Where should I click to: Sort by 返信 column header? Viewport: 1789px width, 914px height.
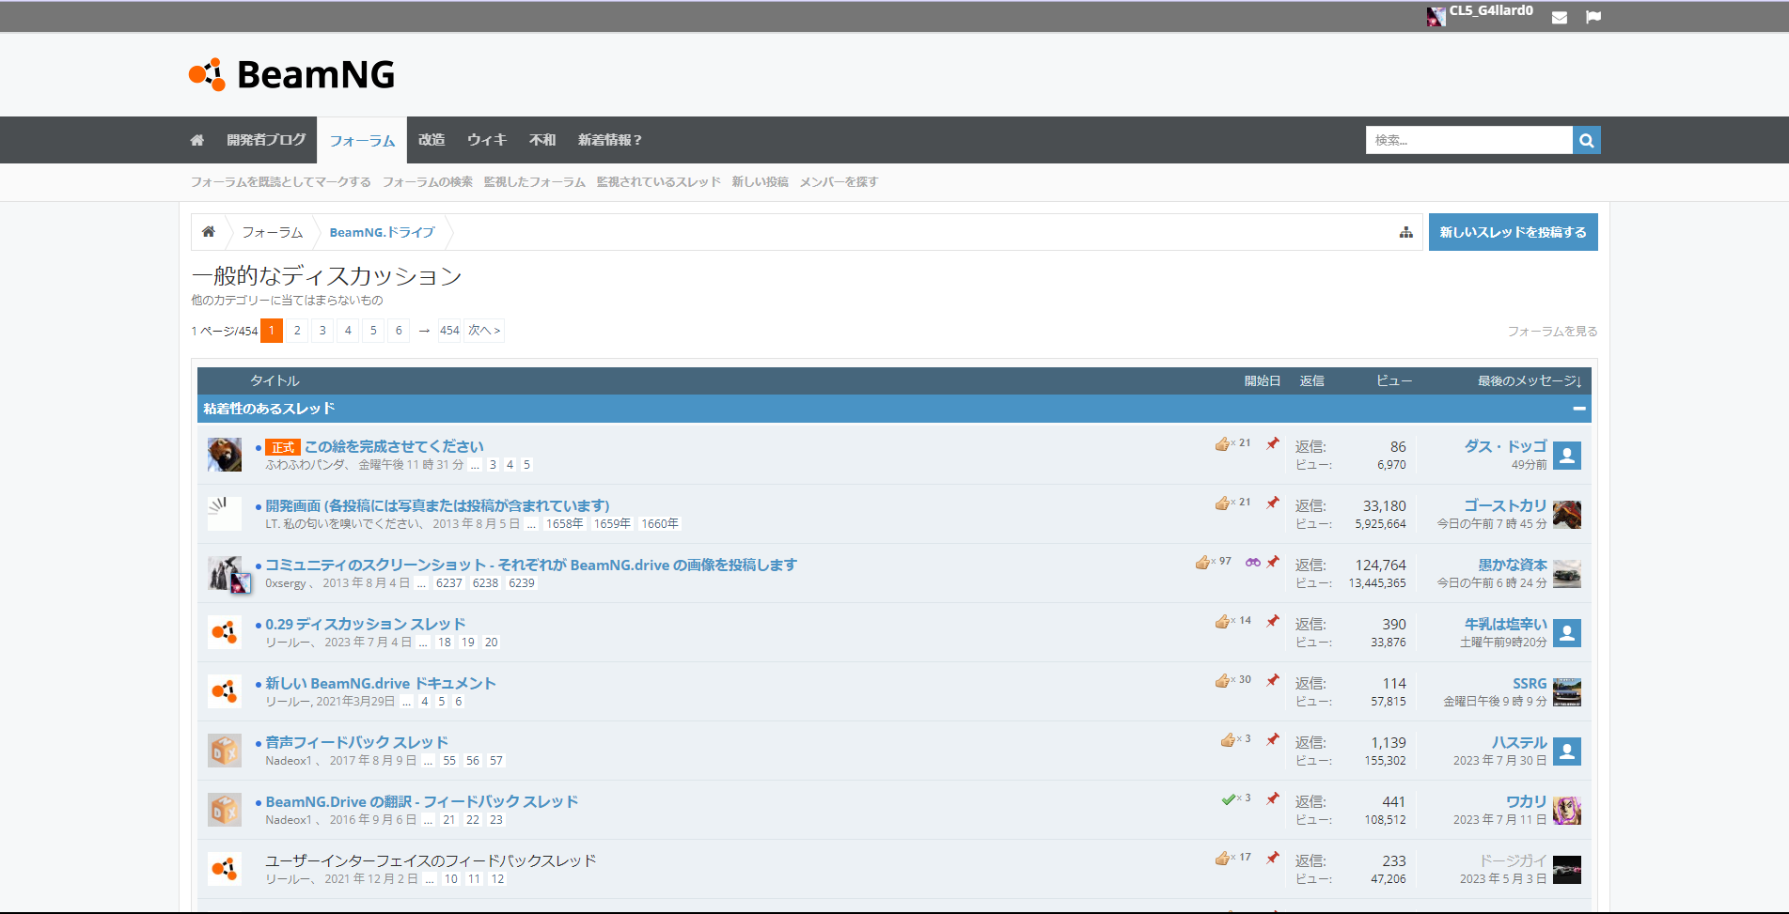point(1312,380)
